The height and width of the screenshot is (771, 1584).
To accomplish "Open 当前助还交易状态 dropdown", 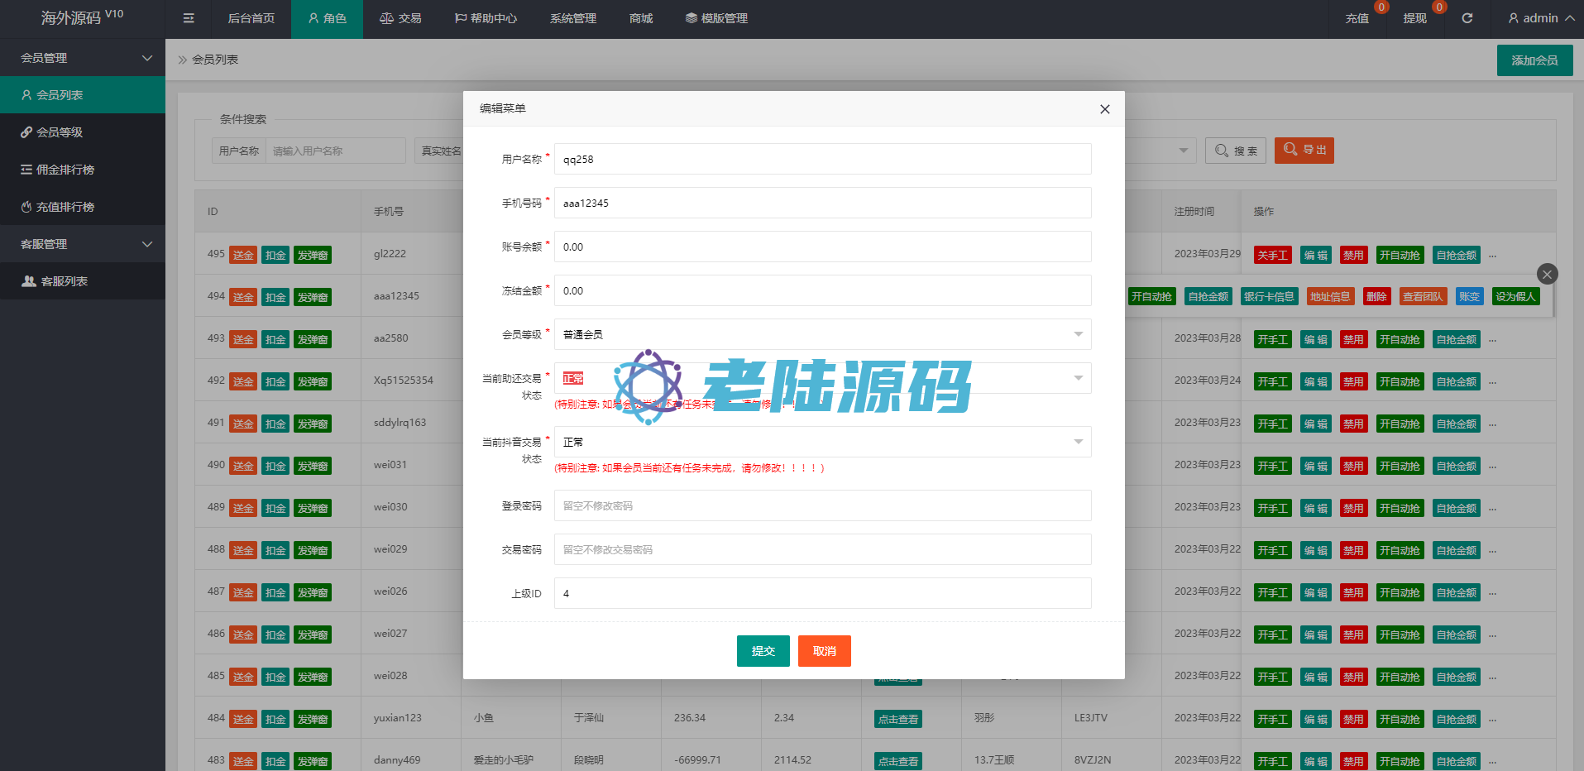I will (822, 378).
